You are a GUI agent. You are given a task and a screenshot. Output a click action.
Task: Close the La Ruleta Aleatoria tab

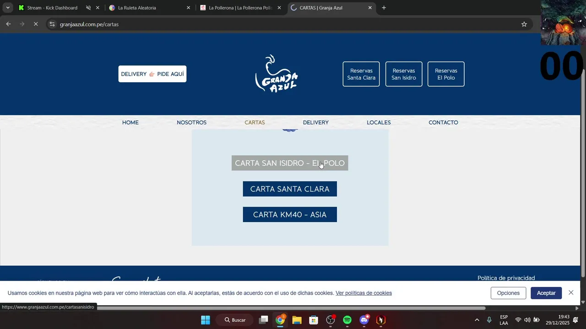pos(188,8)
